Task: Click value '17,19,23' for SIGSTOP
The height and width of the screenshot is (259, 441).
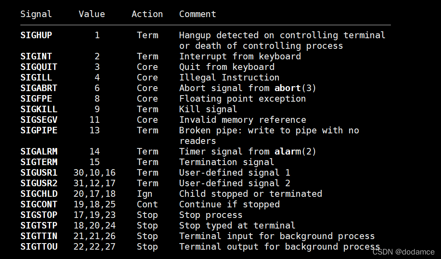Action: pyautogui.click(x=94, y=215)
